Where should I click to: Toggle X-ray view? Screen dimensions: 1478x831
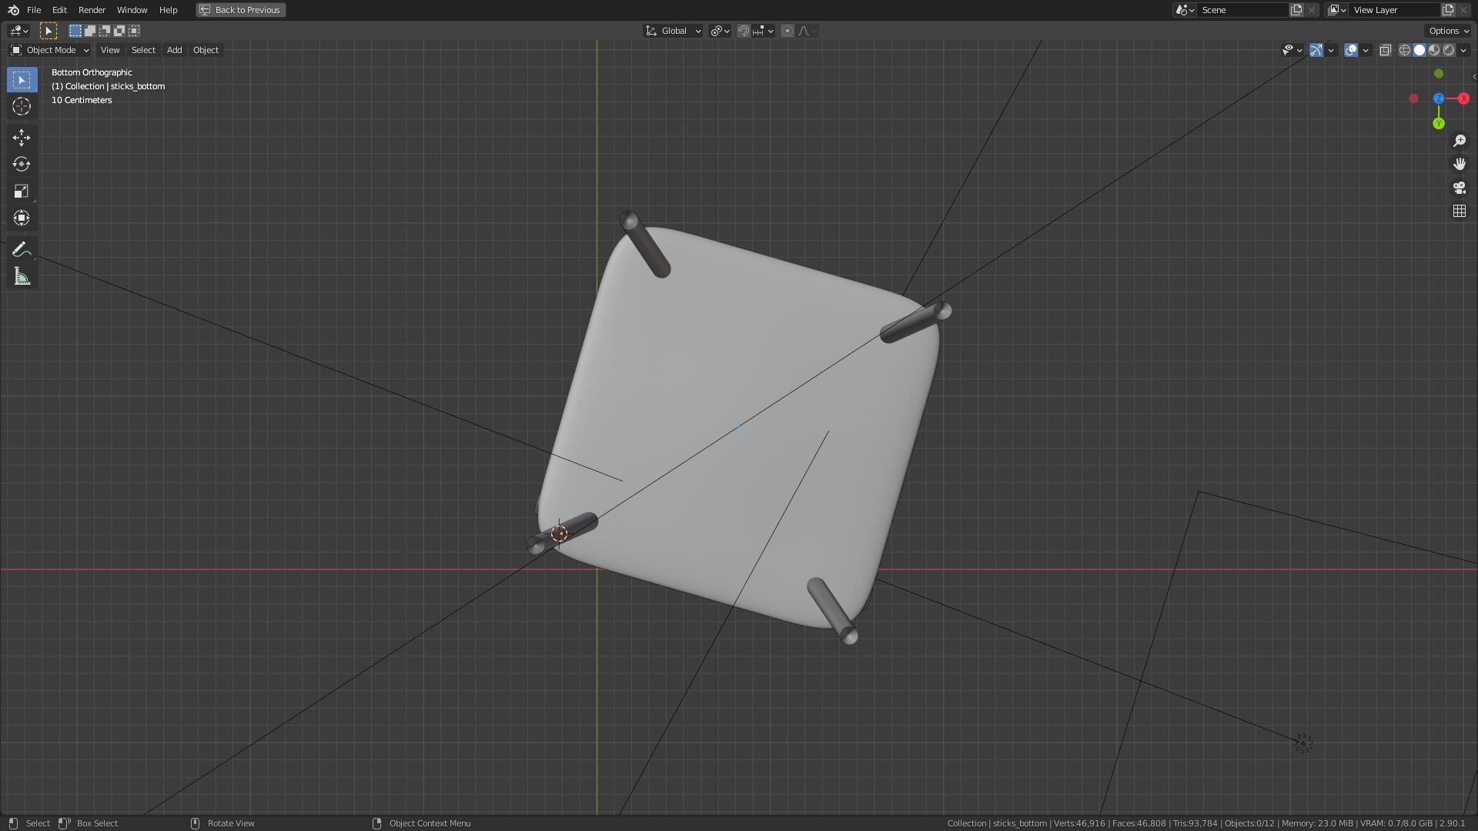[1385, 50]
